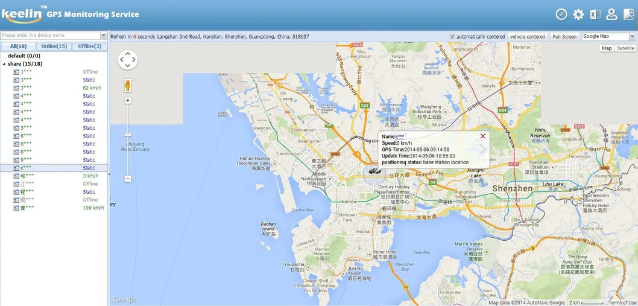Image resolution: width=638 pixels, height=306 pixels.
Task: Uncheck the automatically centered checkbox
Action: (453, 37)
